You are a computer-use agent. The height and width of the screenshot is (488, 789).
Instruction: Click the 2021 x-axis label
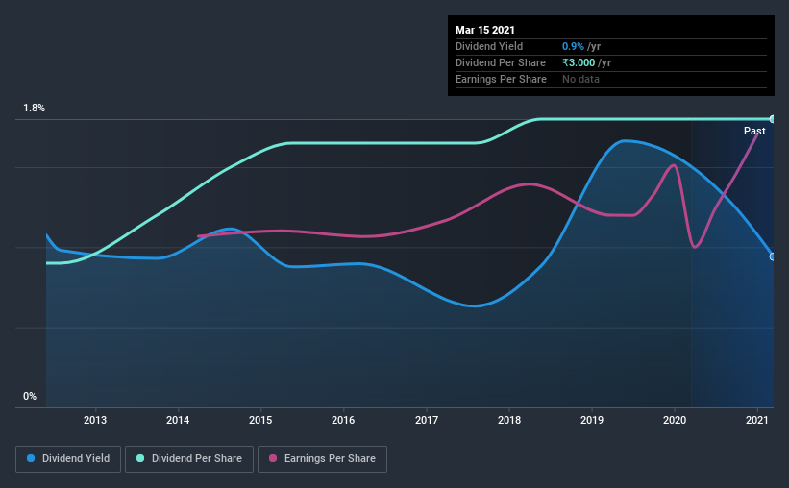[756, 420]
